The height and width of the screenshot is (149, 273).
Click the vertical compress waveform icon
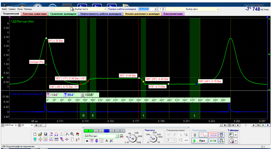coord(40,139)
